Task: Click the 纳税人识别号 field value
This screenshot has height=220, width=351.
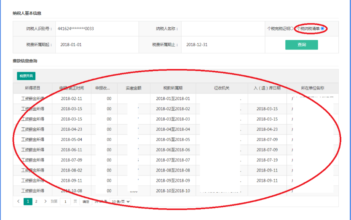Action: (x=76, y=29)
